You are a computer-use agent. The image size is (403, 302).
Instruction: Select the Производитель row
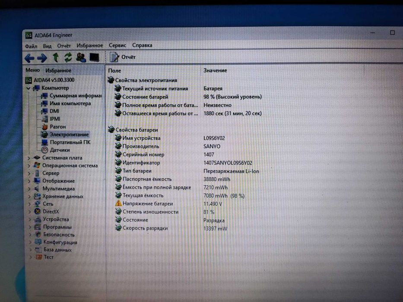168,146
